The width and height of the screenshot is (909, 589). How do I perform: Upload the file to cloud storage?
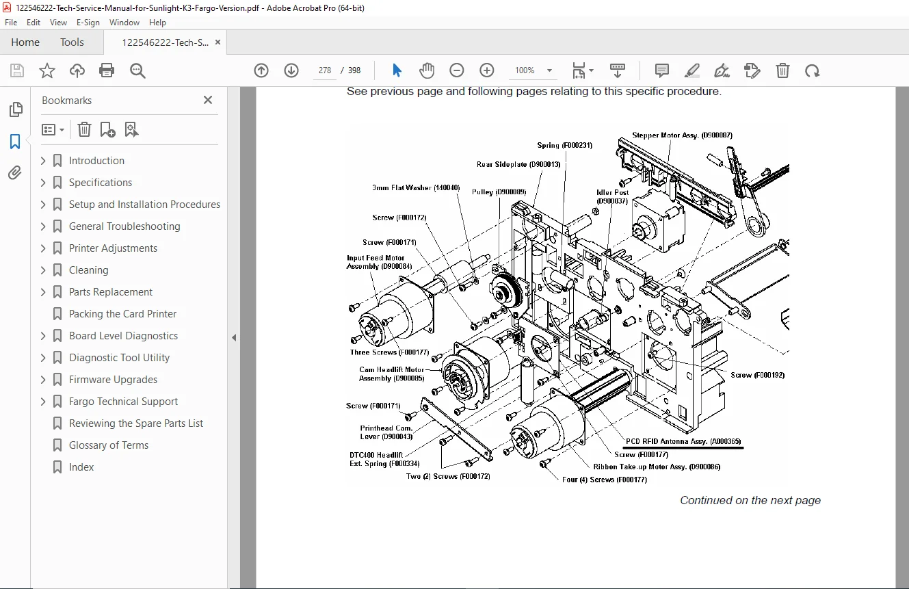77,70
